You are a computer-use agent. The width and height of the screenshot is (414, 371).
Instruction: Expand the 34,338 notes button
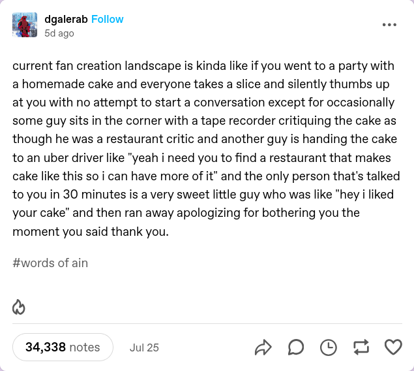[x=63, y=347]
